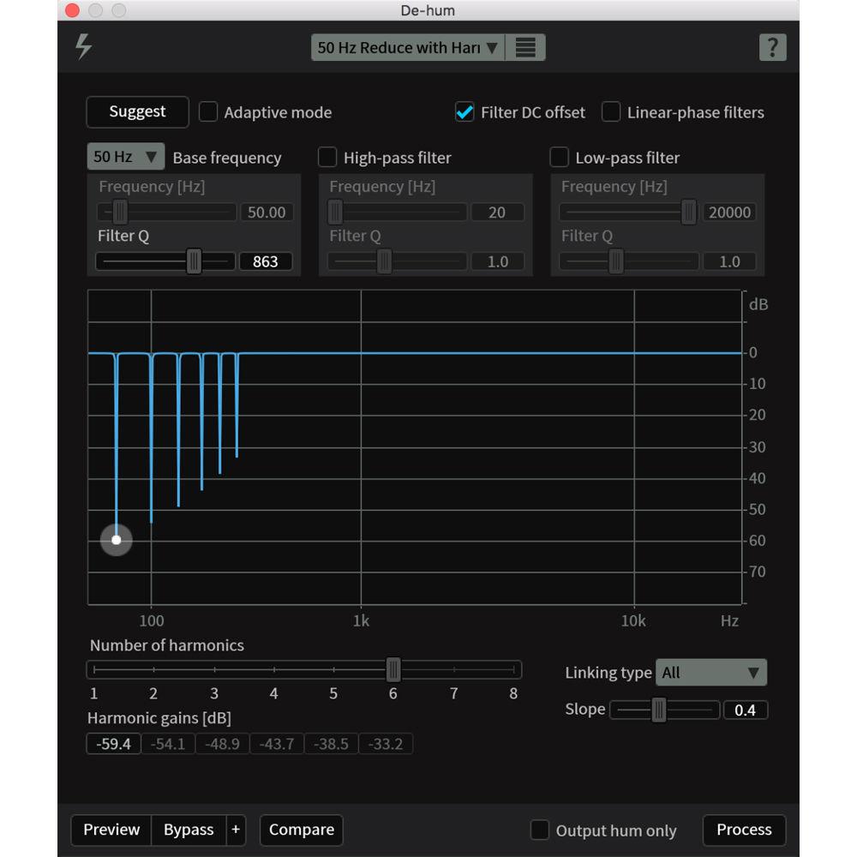Enable Linear-phase filters checkbox
Screen dimensions: 857x857
click(611, 112)
